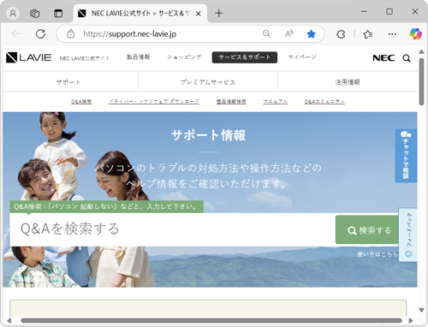Viewport: 428px width, 327px height.
Task: Minimize the browser window
Action: click(364, 12)
